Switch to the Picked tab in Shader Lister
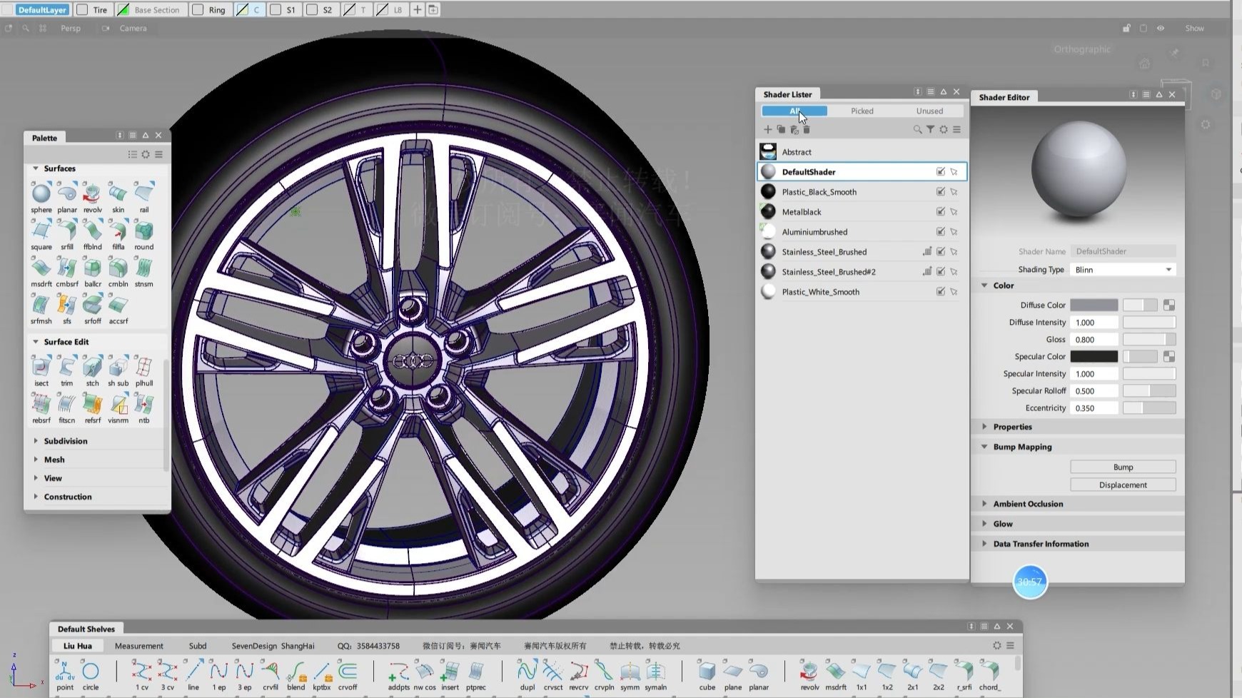The height and width of the screenshot is (698, 1242). pyautogui.click(x=862, y=111)
